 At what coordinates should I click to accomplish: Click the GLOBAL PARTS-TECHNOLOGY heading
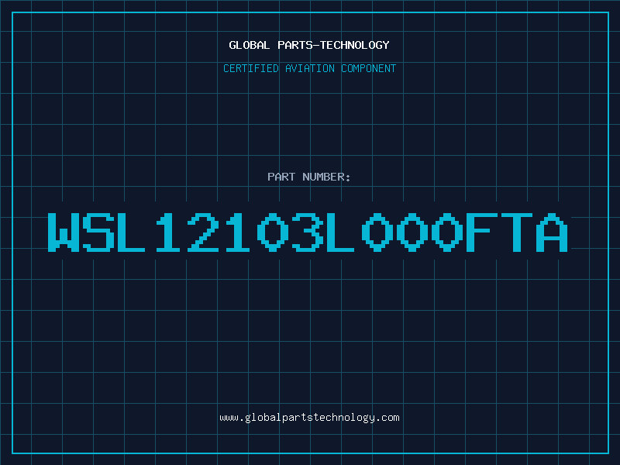pos(309,45)
